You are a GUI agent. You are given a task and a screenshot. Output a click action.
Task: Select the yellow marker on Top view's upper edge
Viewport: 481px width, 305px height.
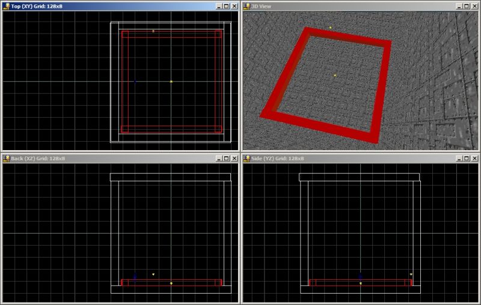click(x=153, y=31)
